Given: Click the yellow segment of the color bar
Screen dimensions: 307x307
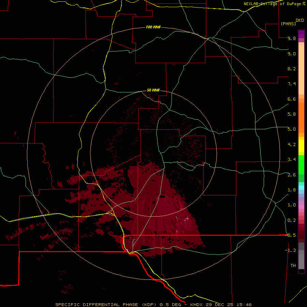Looking at the screenshot, I should (x=301, y=146).
